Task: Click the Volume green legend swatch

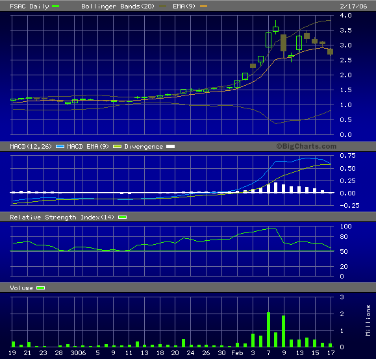Action: coord(40,288)
